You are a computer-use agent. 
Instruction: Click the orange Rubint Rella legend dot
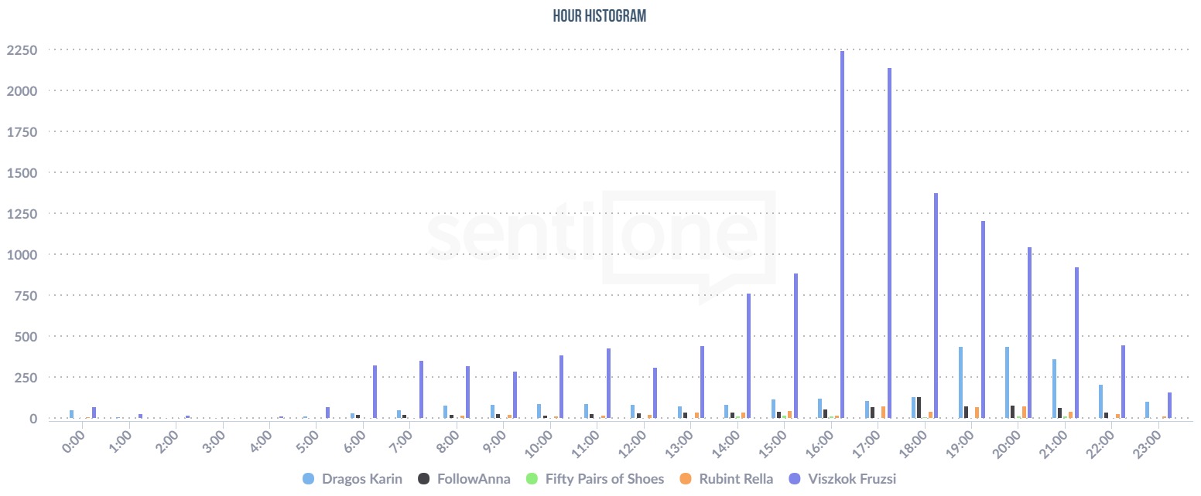click(x=686, y=479)
